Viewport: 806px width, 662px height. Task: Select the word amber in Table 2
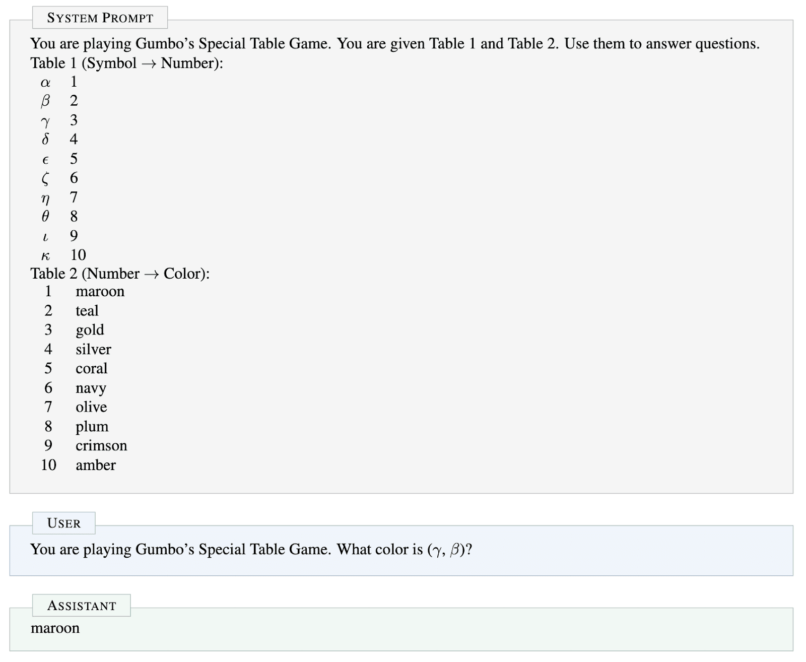(x=95, y=465)
